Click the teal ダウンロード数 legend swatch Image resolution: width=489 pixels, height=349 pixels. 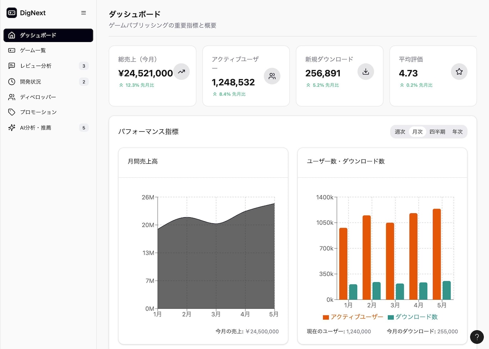(x=391, y=317)
